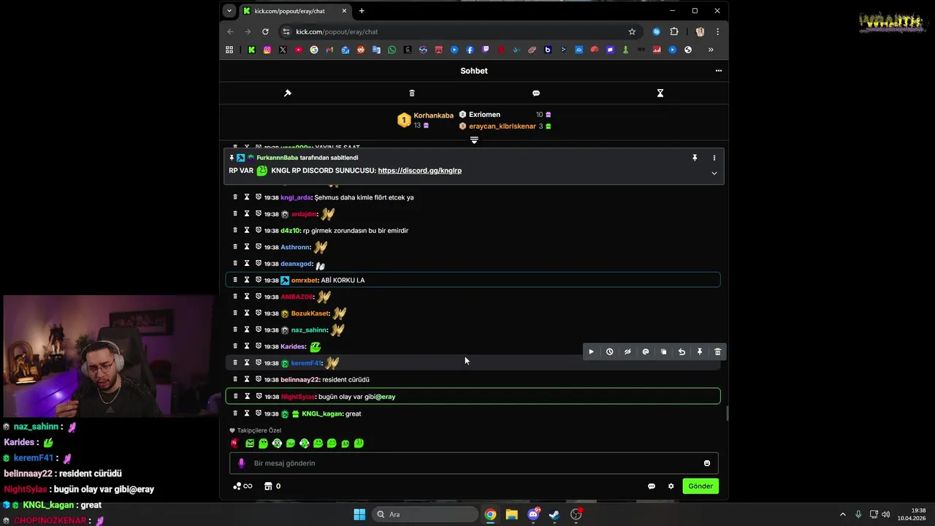Screen dimensions: 935x526
Task: Open the browser tab search dropdown
Action: click(x=229, y=11)
